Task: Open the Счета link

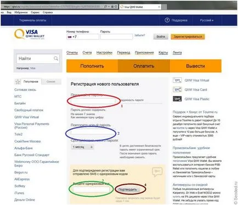Action: pos(87,53)
